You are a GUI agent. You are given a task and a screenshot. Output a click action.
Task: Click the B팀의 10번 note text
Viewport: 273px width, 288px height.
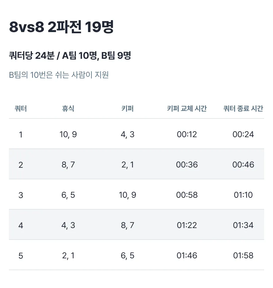click(59, 75)
